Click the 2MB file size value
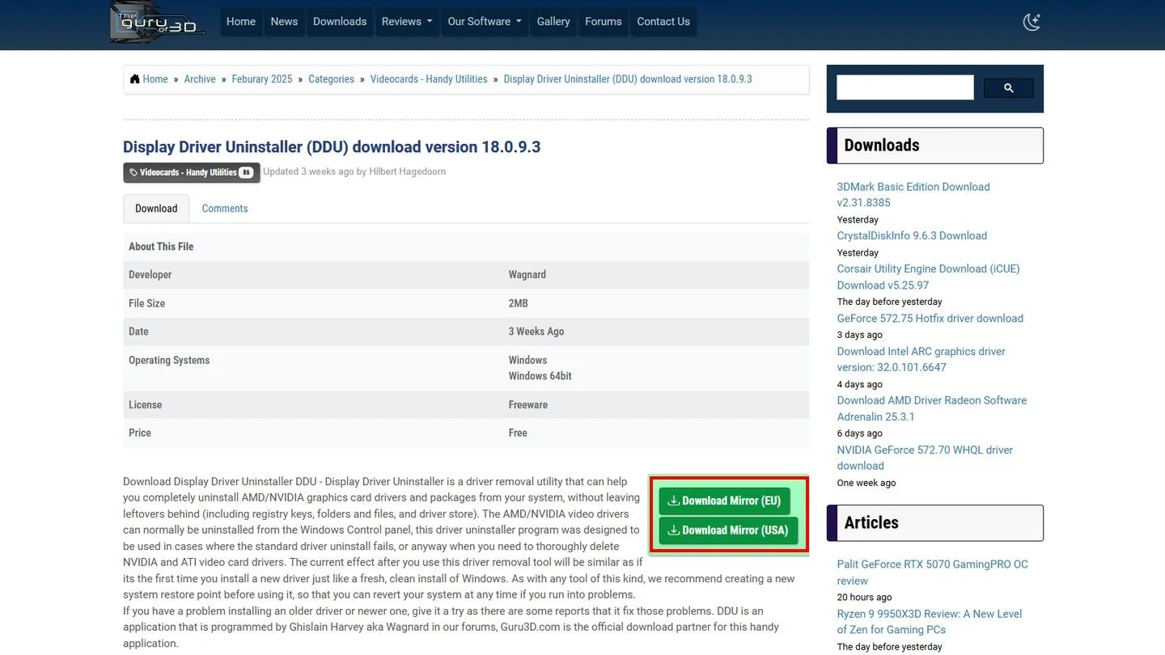Screen dimensions: 1165x655 coord(519,303)
